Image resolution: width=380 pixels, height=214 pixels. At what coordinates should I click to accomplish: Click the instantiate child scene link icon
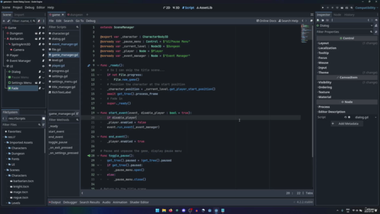(8, 21)
